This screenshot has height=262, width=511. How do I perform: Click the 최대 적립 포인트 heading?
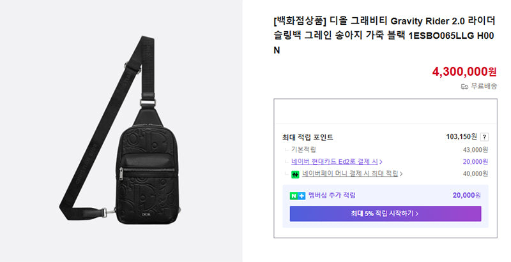tap(308, 138)
